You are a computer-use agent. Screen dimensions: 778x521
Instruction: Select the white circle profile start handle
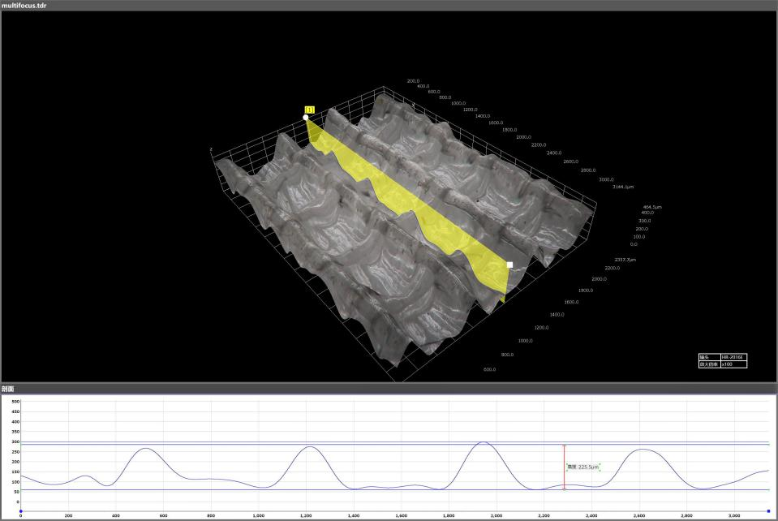click(306, 118)
